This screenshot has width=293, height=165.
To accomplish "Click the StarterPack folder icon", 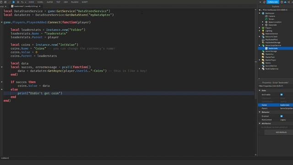I will pyautogui.click(x=263, y=57).
